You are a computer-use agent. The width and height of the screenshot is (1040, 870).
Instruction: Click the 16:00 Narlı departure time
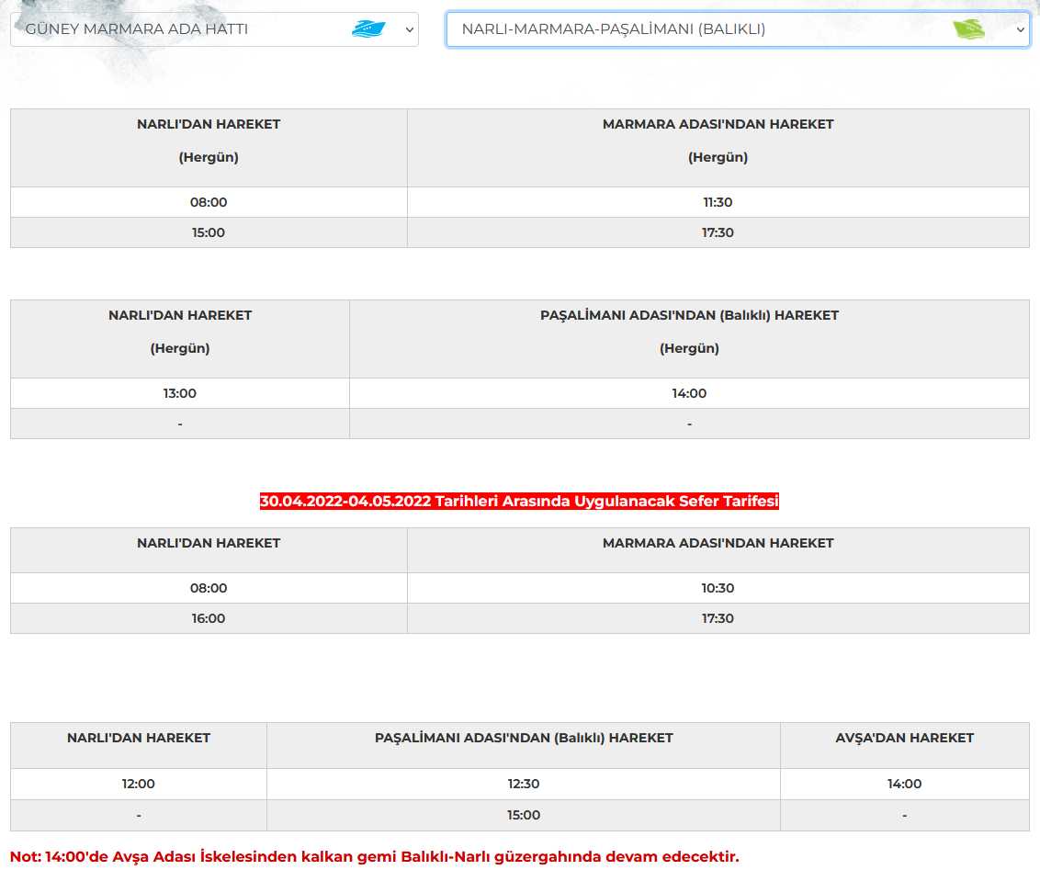(209, 618)
